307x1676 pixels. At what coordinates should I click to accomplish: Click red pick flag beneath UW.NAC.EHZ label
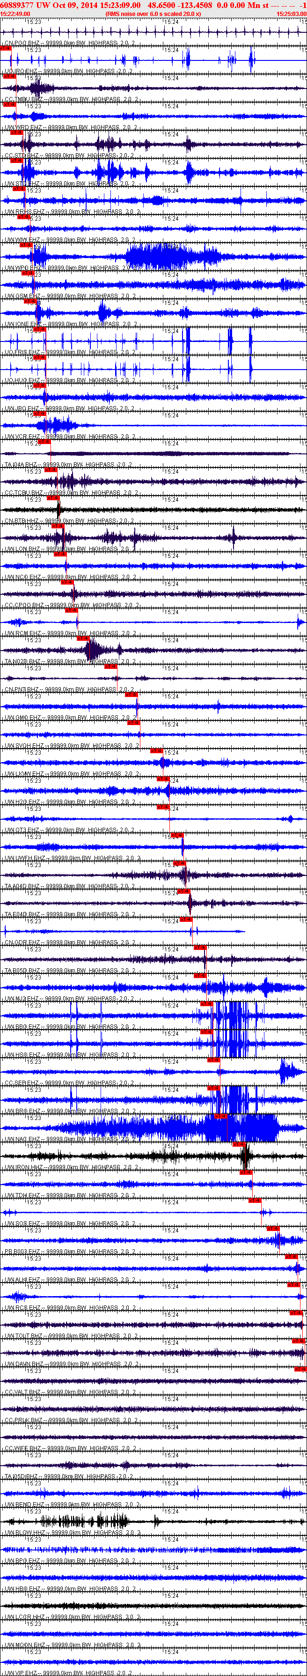pyautogui.click(x=239, y=1144)
